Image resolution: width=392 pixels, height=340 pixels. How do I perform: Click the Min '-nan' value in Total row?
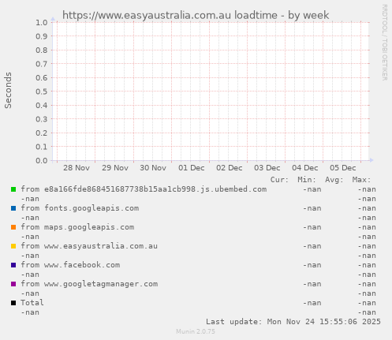[x=312, y=303]
